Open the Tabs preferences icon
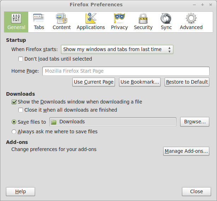Image resolution: width=217 pixels, height=201 pixels. click(x=39, y=18)
